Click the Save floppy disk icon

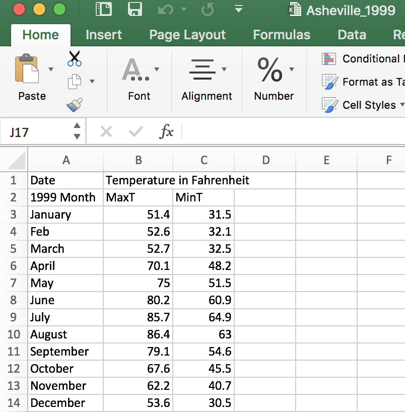[x=134, y=10]
